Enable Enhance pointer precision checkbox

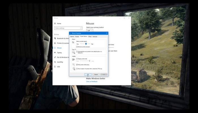click(77, 47)
